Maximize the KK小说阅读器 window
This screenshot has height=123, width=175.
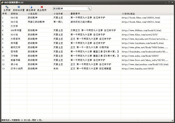point(169,2)
